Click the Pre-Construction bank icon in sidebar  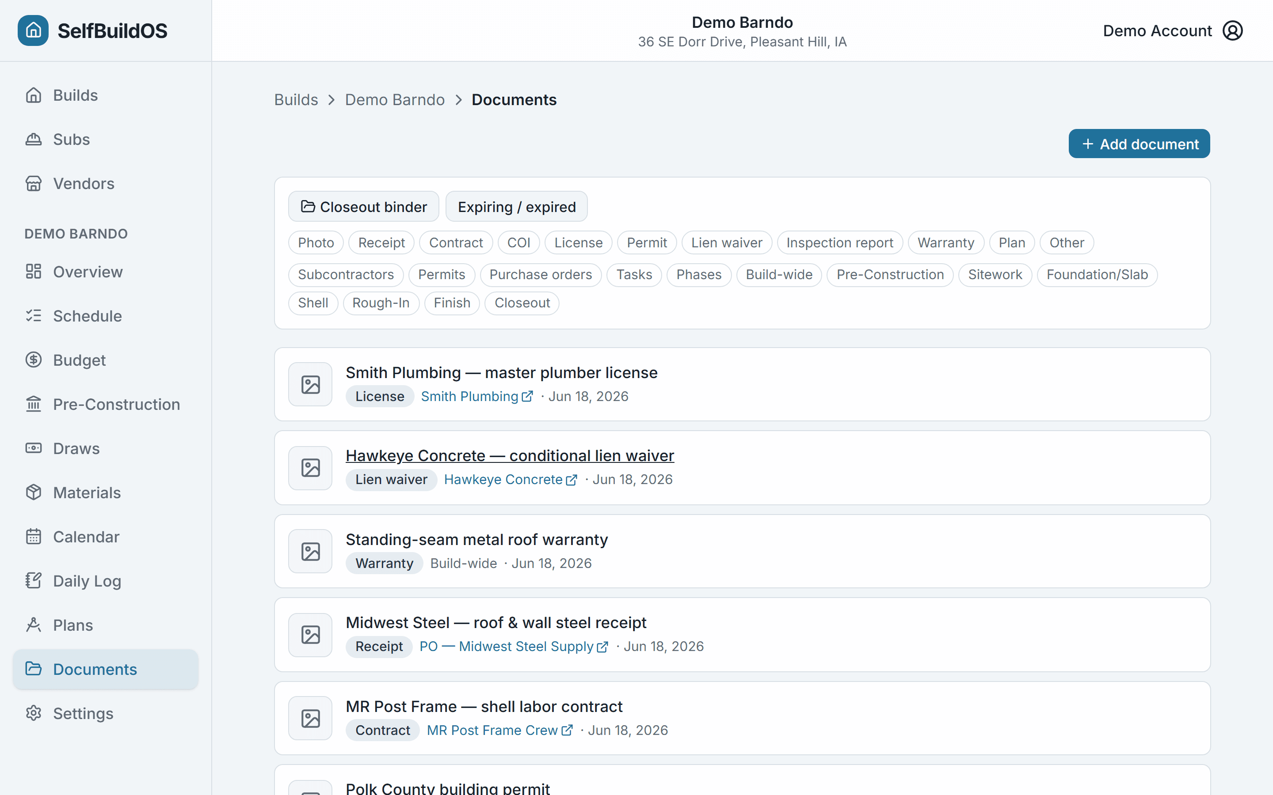[34, 404]
